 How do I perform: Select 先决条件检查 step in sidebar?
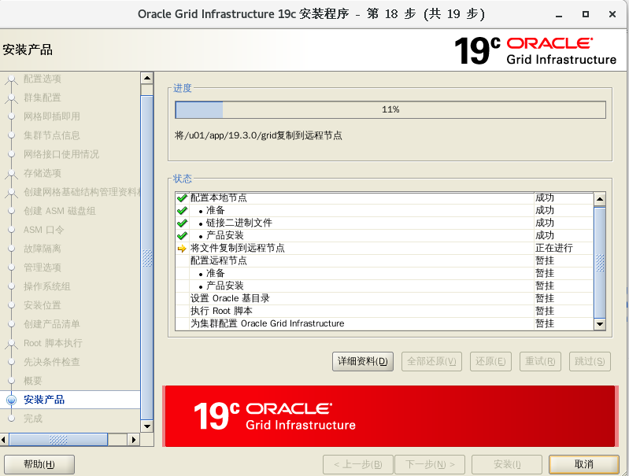tap(52, 362)
